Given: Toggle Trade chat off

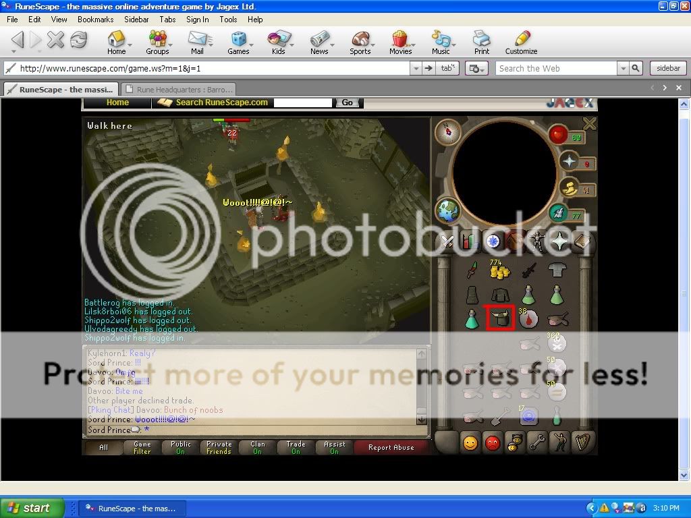Looking at the screenshot, I should tap(294, 447).
